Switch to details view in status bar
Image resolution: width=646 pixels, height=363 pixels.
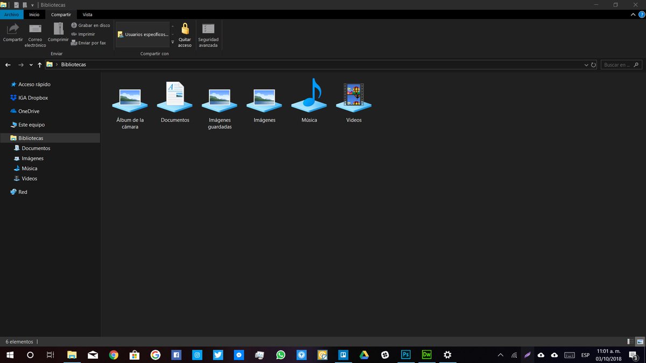click(629, 341)
